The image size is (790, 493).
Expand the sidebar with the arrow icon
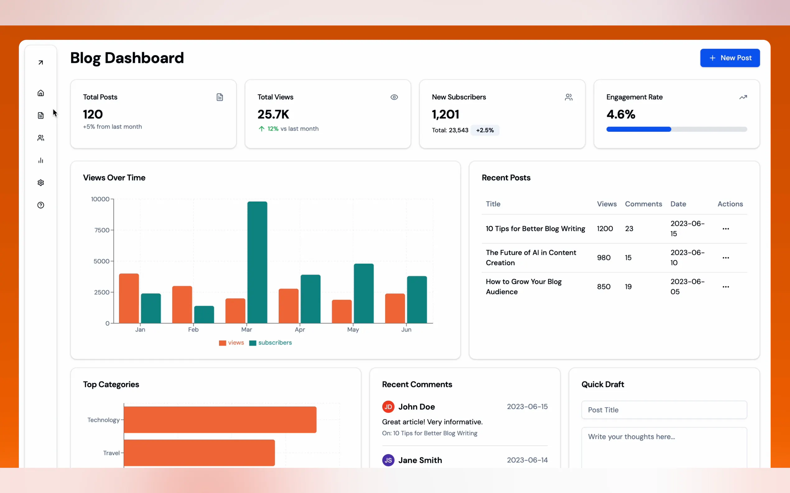point(40,63)
